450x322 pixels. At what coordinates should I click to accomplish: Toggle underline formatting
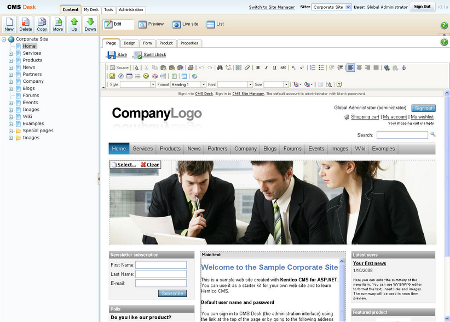point(275,67)
